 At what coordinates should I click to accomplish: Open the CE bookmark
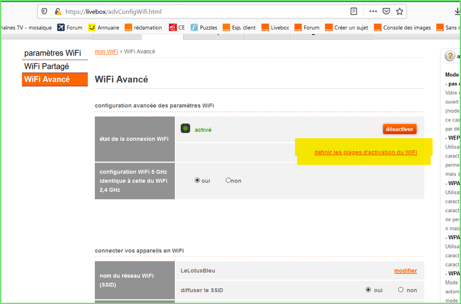point(177,28)
